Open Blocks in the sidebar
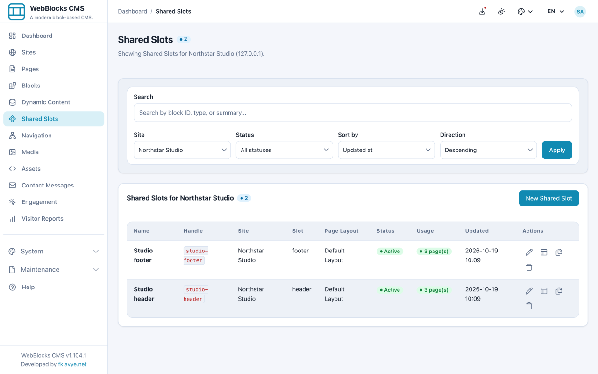 coord(54,86)
